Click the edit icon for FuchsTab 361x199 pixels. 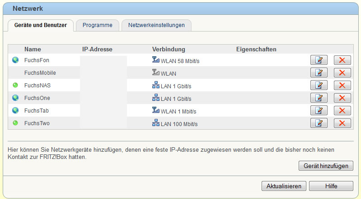pos(319,110)
